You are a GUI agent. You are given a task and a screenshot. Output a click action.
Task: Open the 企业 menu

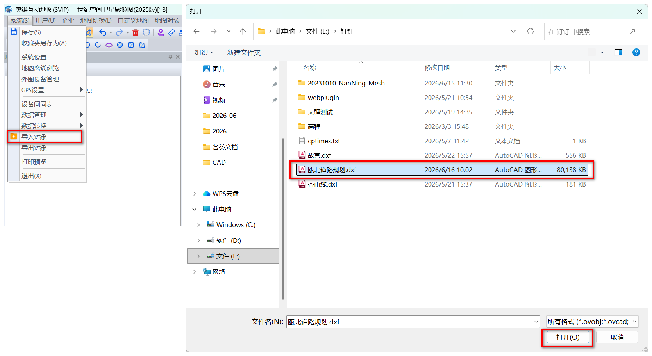pos(68,20)
